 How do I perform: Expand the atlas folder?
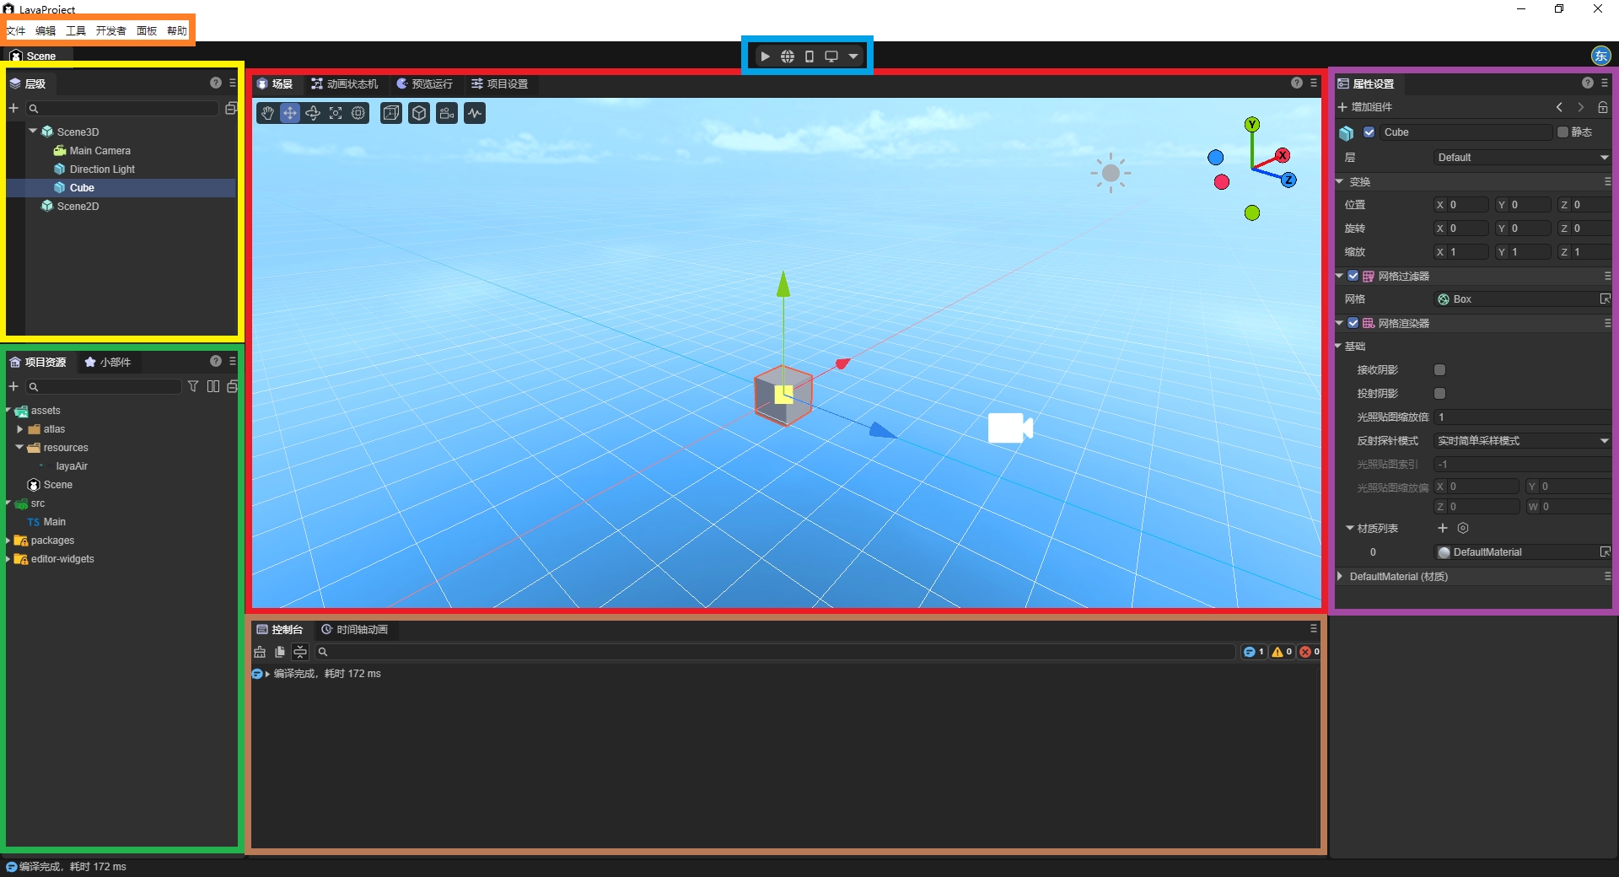(x=20, y=429)
